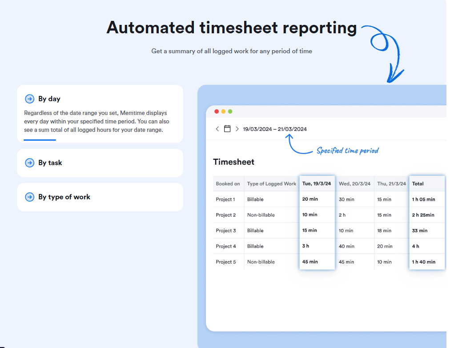Click the 19/03/2024 – 21/03/2024 date range
This screenshot has width=454, height=348.
coord(275,129)
